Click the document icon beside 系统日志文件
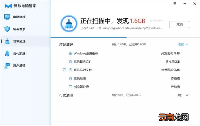Viewport: 200px width, 126px height. coord(70,61)
